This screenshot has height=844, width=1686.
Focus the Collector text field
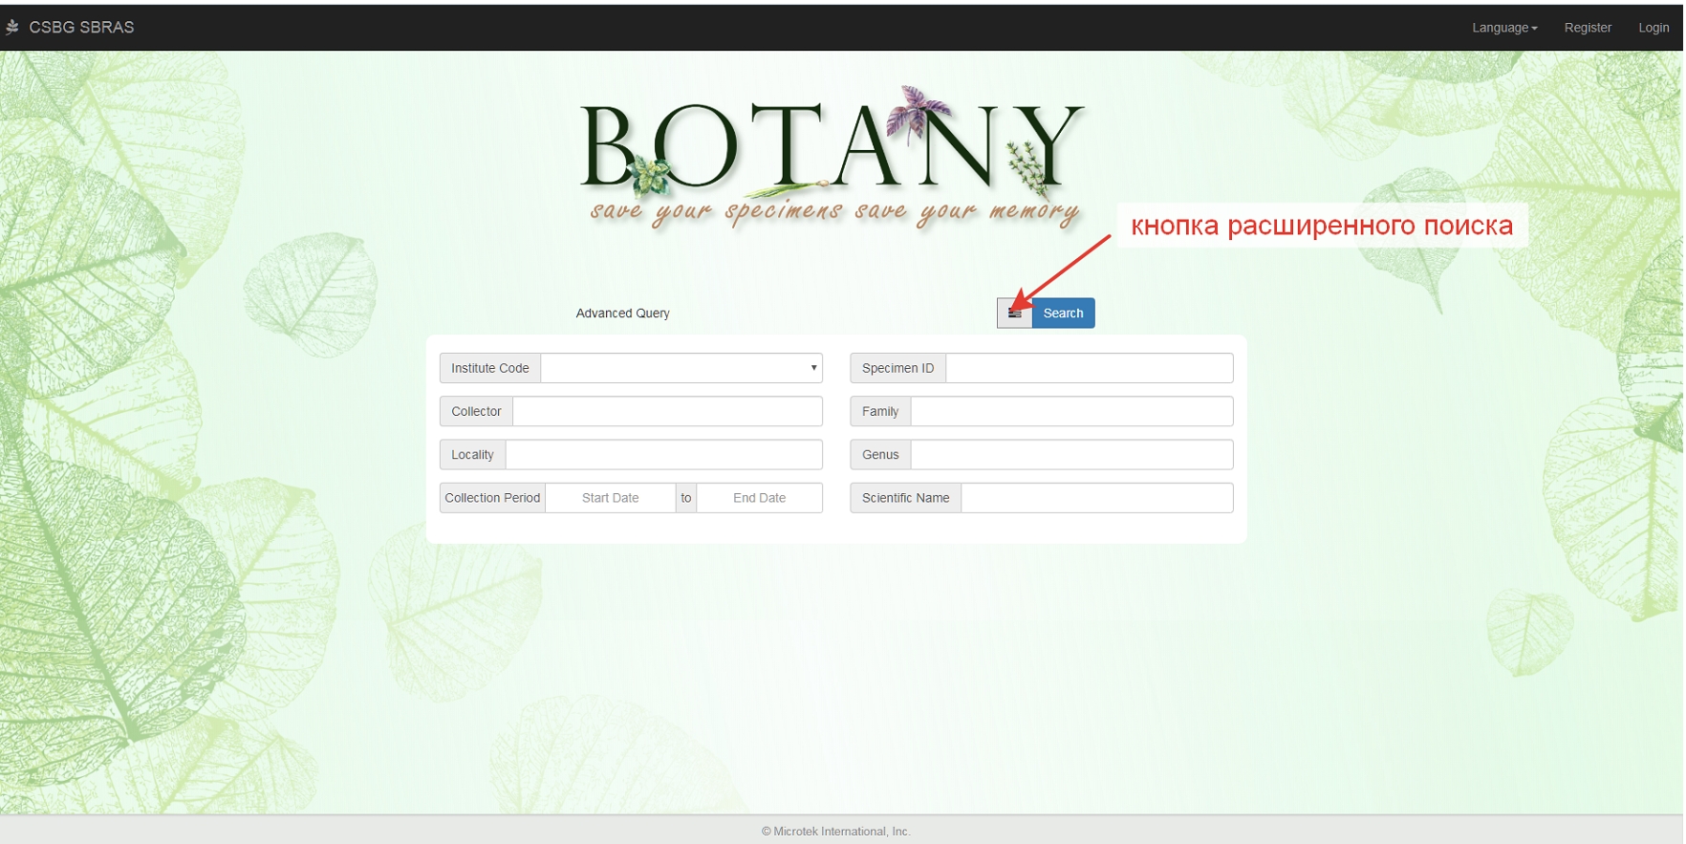pyautogui.click(x=667, y=411)
